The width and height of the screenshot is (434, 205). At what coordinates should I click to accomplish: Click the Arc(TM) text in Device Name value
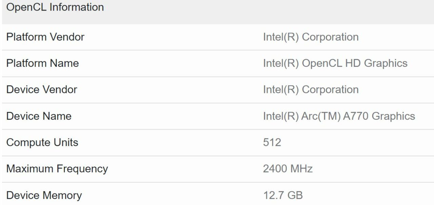coord(321,116)
